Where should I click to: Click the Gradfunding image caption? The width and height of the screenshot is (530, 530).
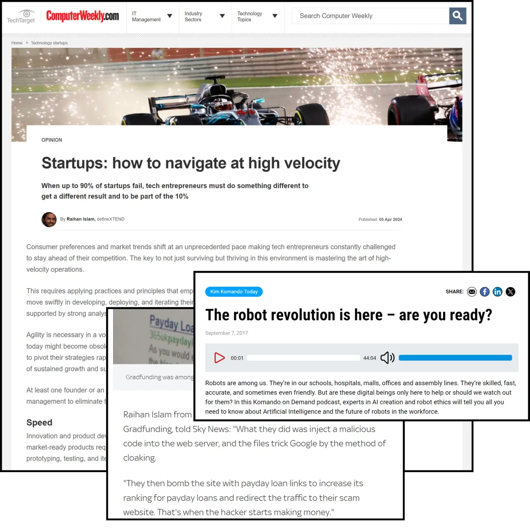click(159, 377)
